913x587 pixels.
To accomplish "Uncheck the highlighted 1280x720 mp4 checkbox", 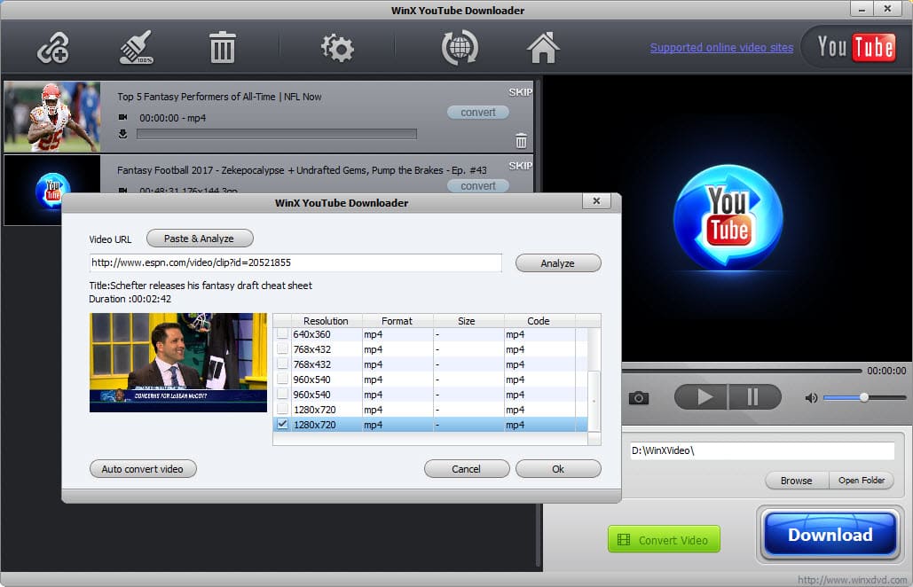I will pyautogui.click(x=282, y=425).
